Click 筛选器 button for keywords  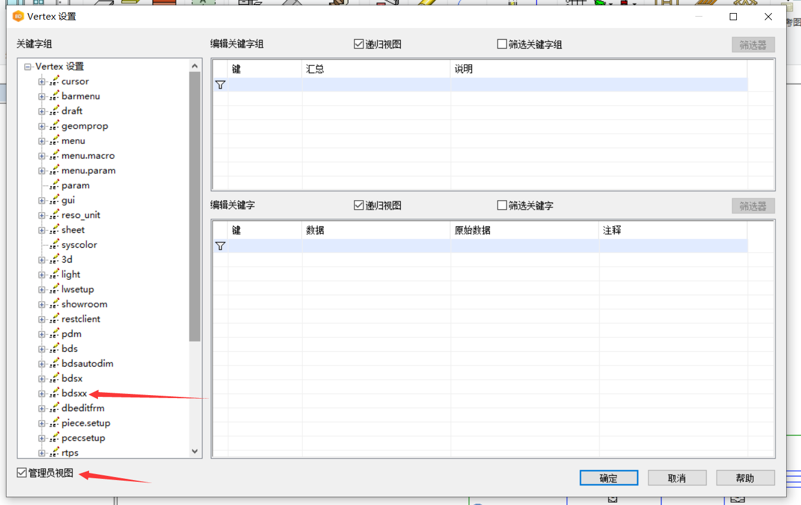tap(753, 206)
